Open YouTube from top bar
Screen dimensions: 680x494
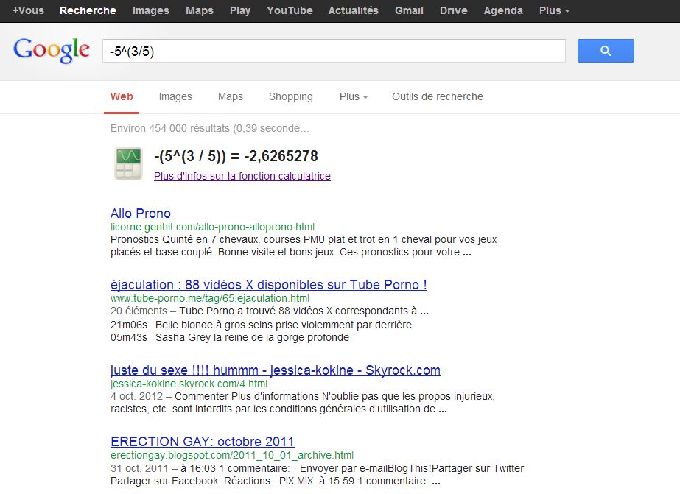tap(290, 10)
